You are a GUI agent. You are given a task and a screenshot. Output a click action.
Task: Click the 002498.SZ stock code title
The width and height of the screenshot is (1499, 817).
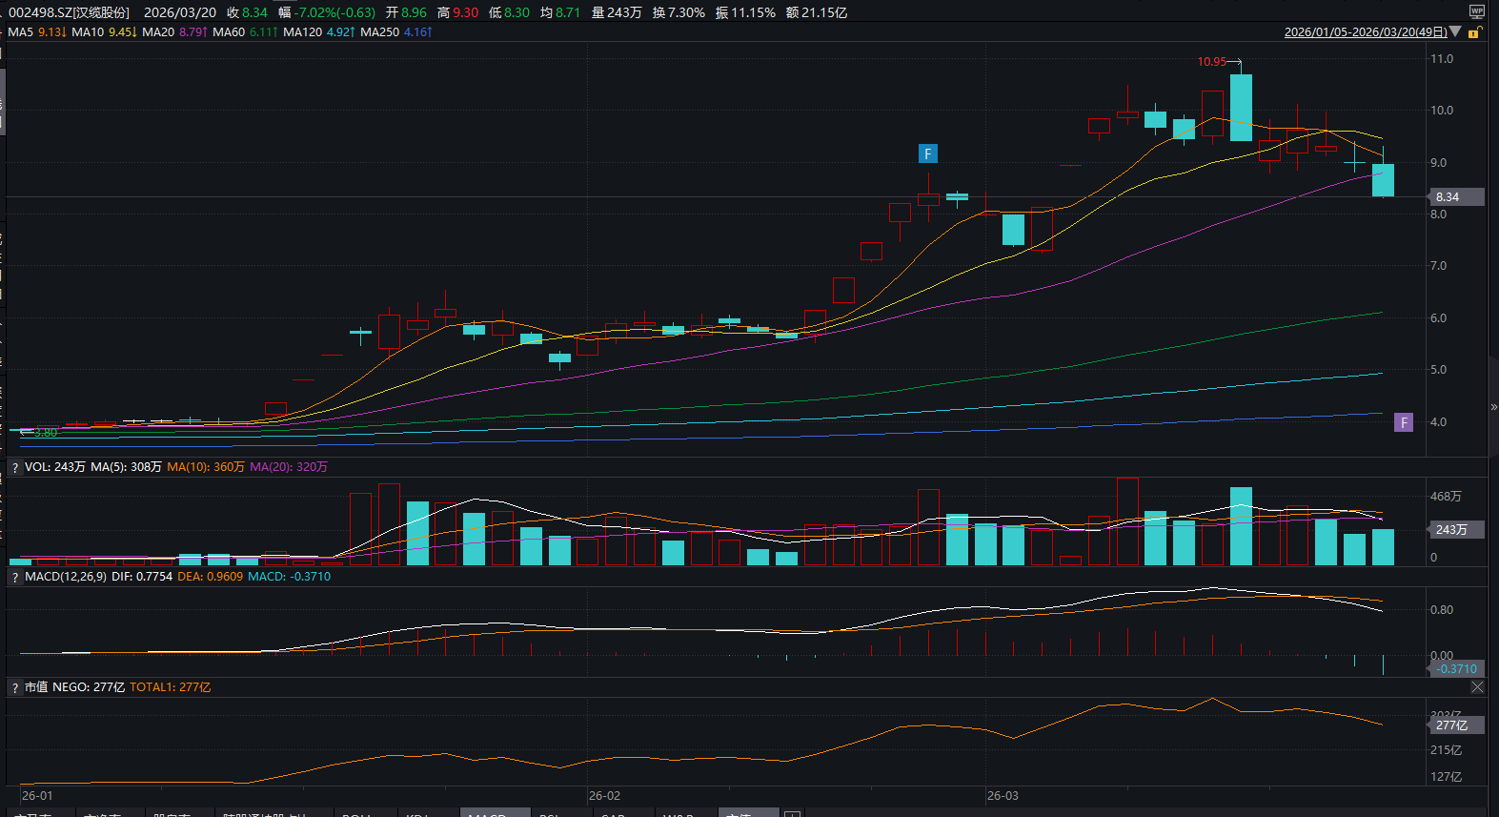tap(69, 12)
